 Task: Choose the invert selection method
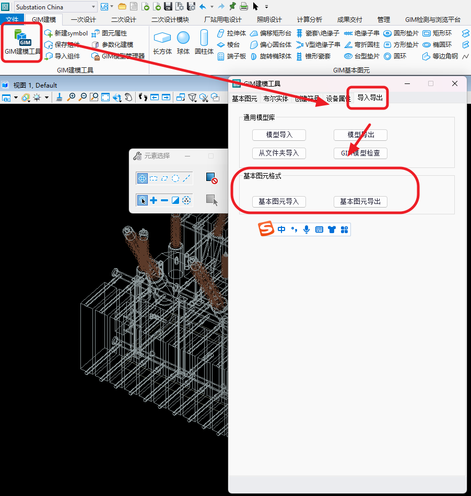coord(175,200)
